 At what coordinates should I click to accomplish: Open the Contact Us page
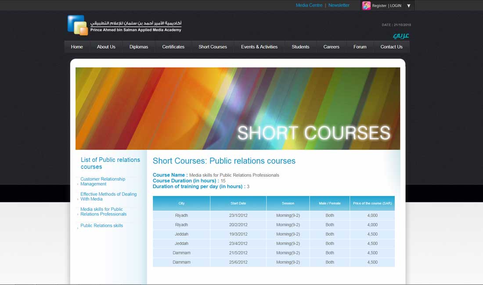pyautogui.click(x=391, y=47)
